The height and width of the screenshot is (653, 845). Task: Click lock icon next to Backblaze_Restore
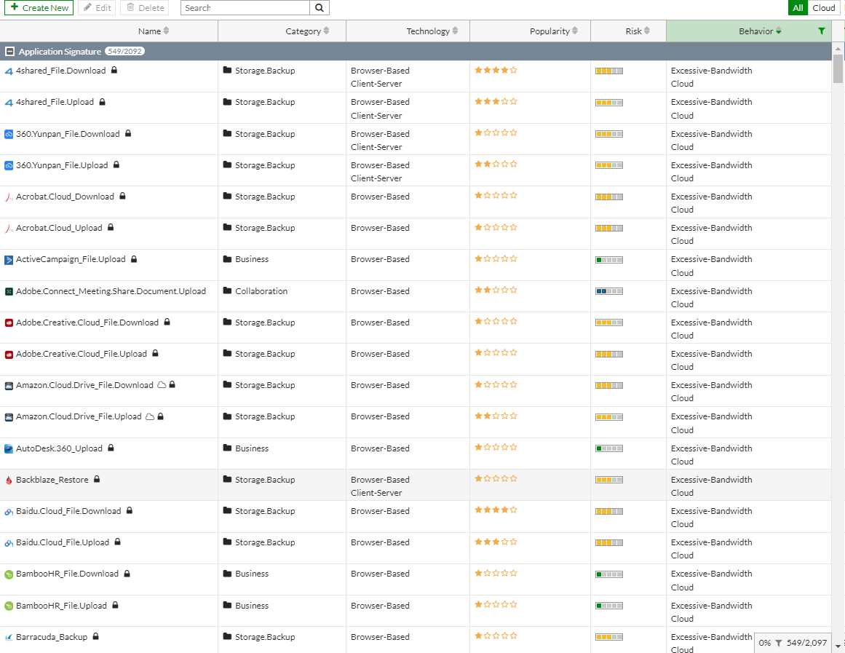(97, 479)
